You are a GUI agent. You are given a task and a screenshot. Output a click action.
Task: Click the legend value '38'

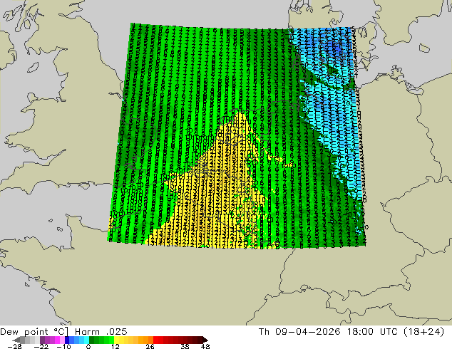(x=185, y=346)
